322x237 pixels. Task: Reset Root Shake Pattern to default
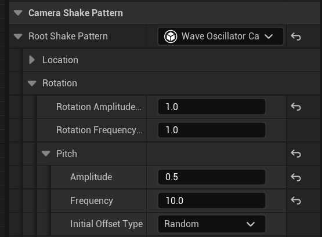pyautogui.click(x=296, y=37)
